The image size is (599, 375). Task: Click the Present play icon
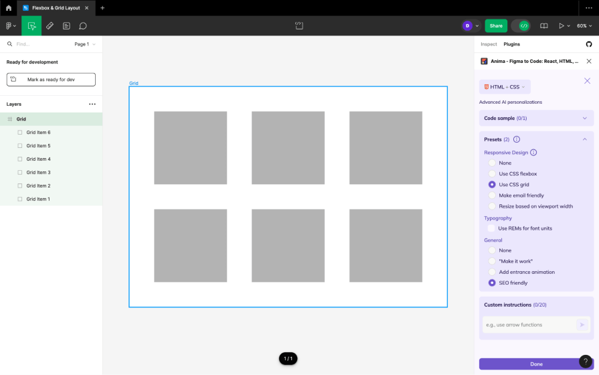561,25
